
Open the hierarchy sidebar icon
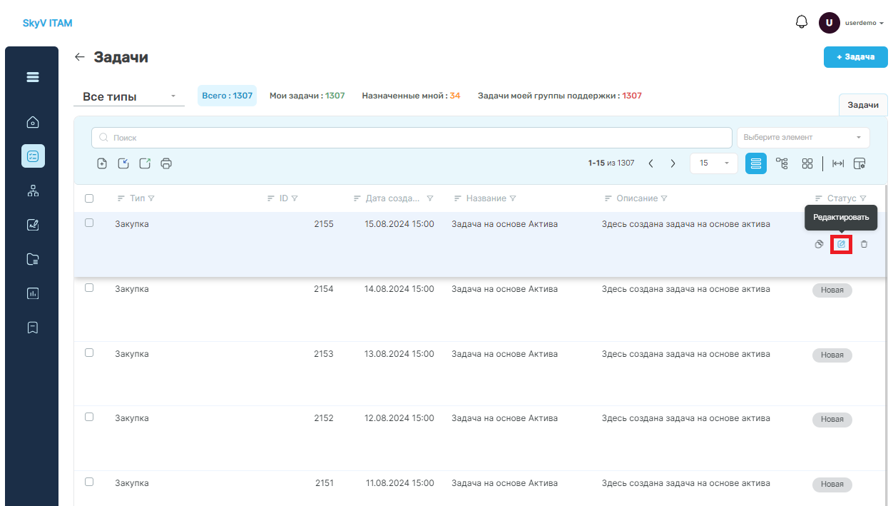coord(33,191)
